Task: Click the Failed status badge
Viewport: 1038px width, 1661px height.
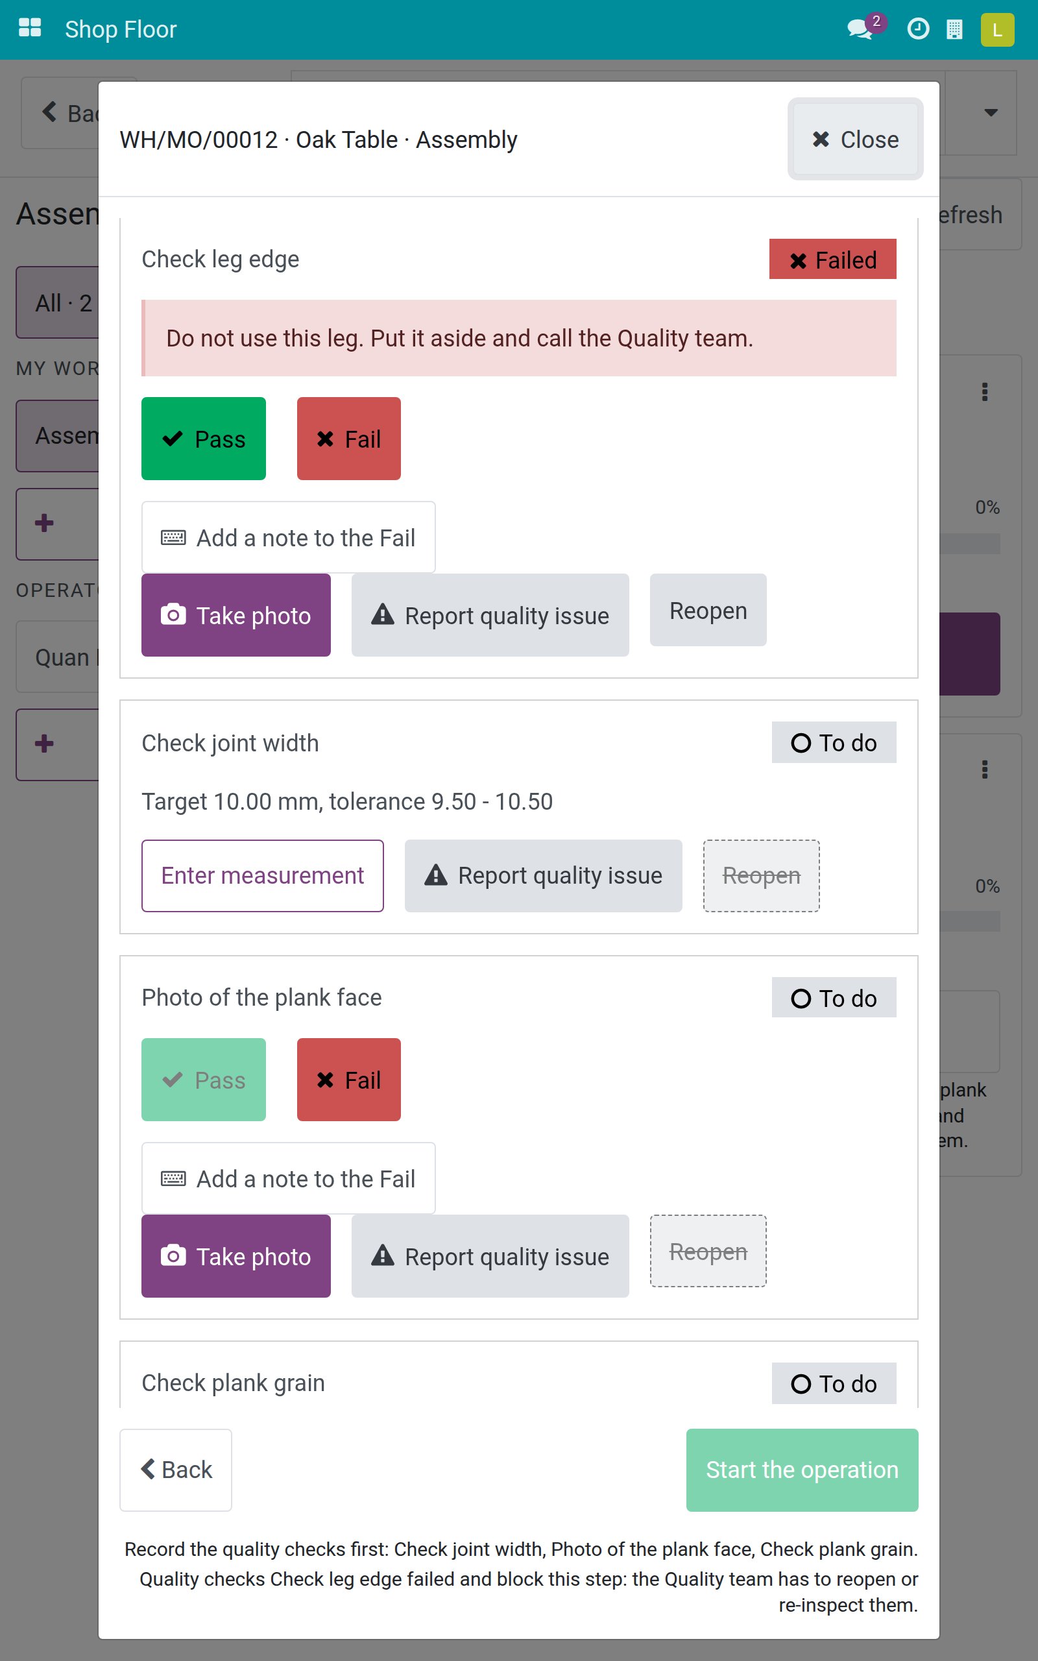Action: [832, 260]
